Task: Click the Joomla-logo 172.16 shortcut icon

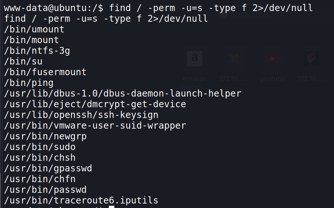Action: point(234,58)
